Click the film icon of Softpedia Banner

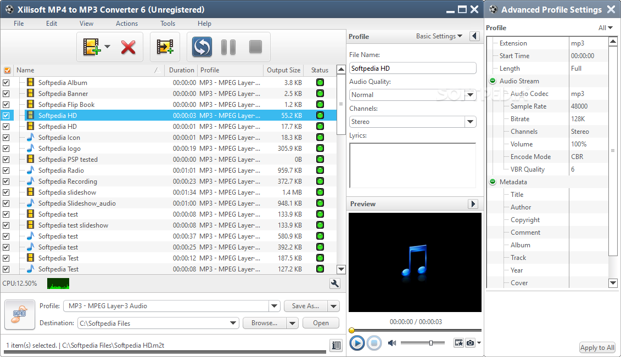pyautogui.click(x=31, y=93)
